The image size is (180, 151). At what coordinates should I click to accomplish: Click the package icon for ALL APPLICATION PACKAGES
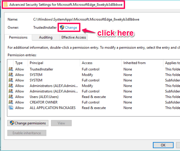(11, 107)
